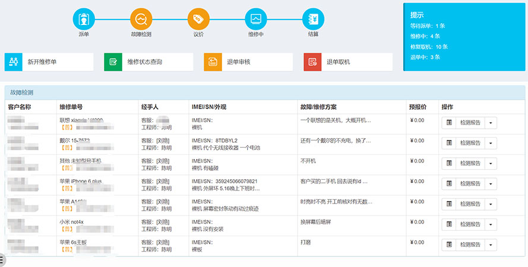Expand the action dropdown in the 戴尔 row
The image size is (528, 267).
[x=491, y=143]
